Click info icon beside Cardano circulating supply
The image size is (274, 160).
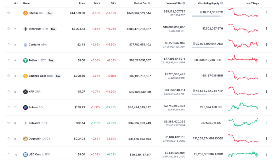point(194,44)
